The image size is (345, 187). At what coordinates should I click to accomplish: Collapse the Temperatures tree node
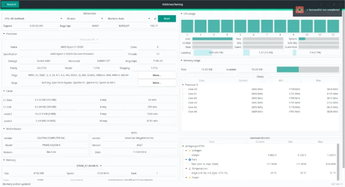(186, 169)
